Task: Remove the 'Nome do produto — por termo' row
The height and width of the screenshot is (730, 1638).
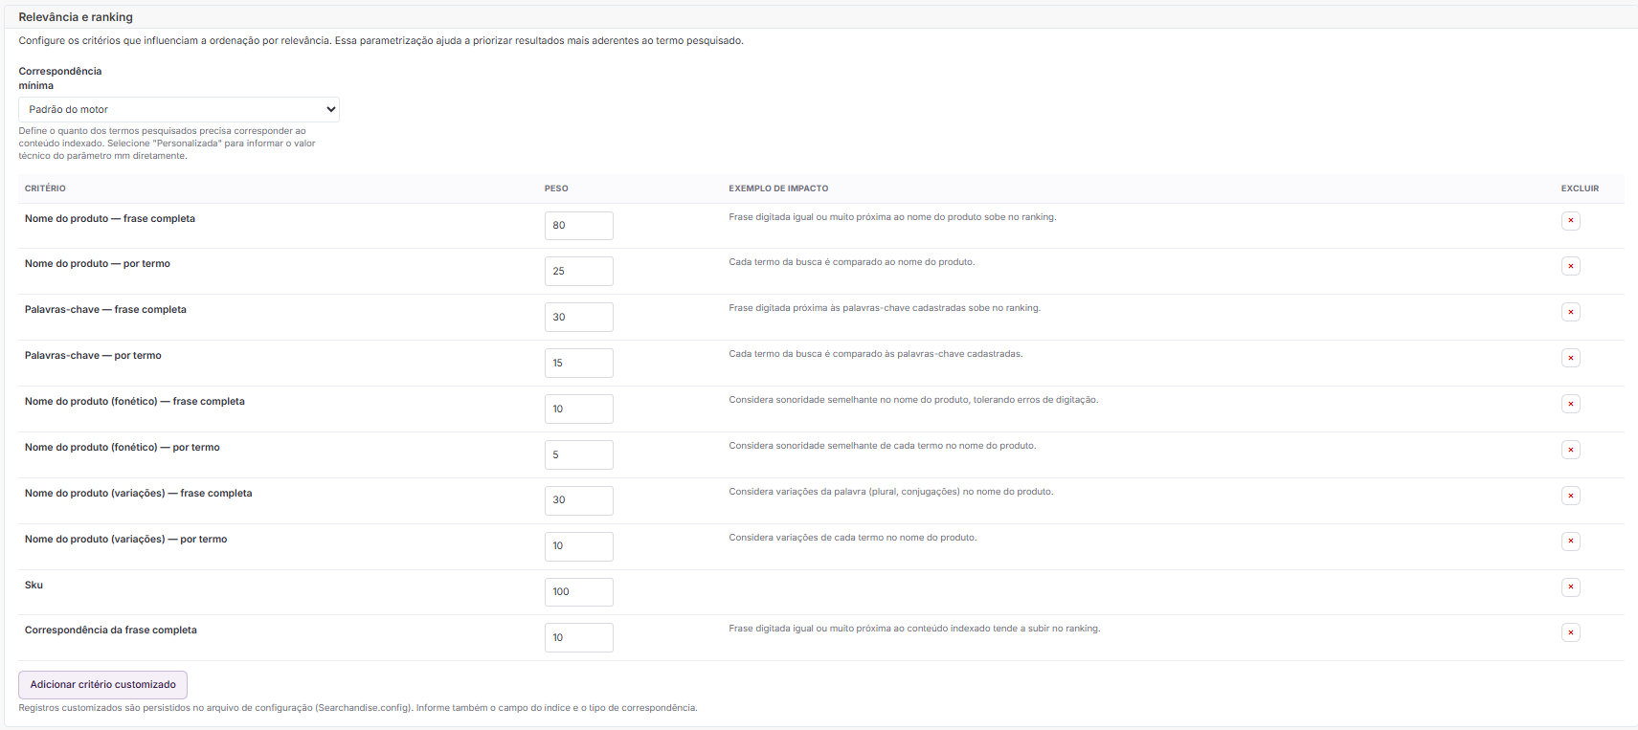Action: coord(1570,266)
